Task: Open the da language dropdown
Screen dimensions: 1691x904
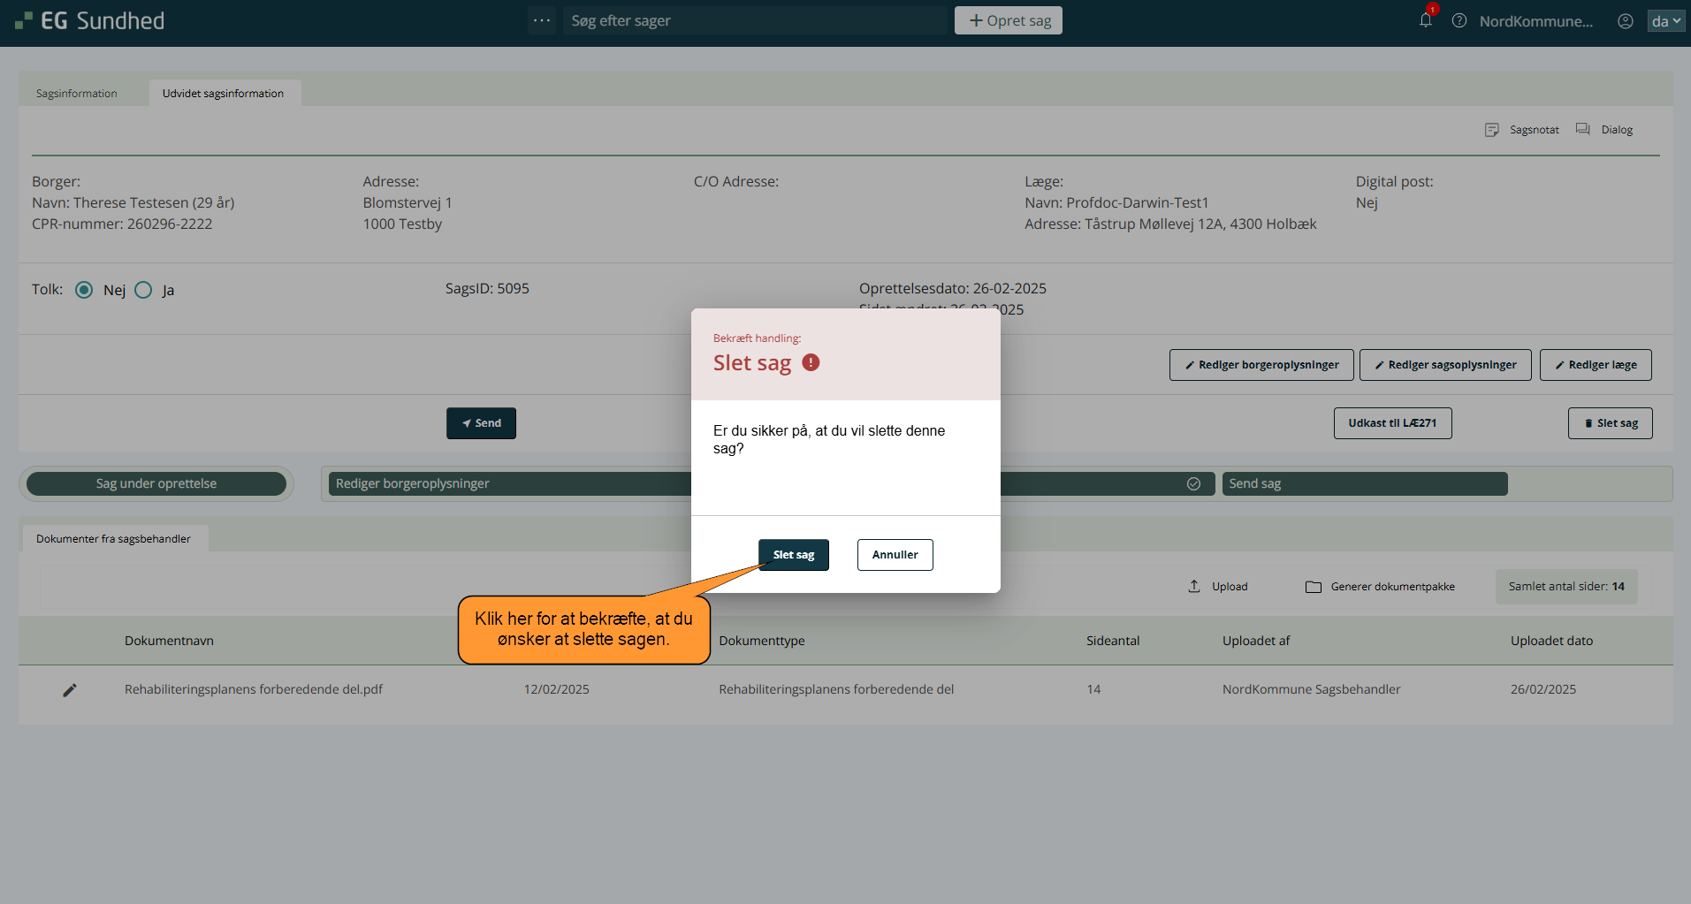Action: coord(1665,21)
